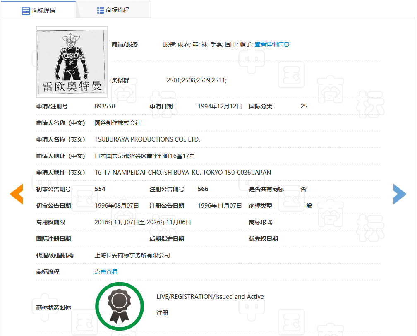
Task: Click the blue right arrow to view next trademark
Action: (x=400, y=194)
